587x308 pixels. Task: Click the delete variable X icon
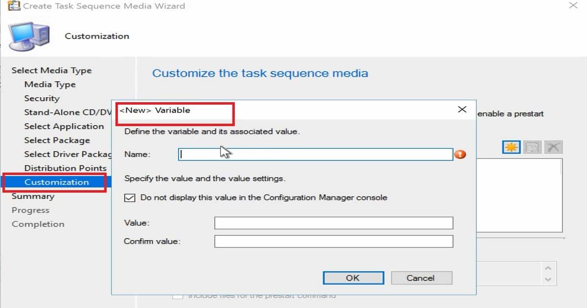[x=553, y=147]
